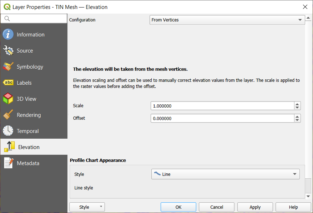Screen dimensions: 313x213
Task: Open the profile chart Style dropdown
Action: (x=295, y=174)
